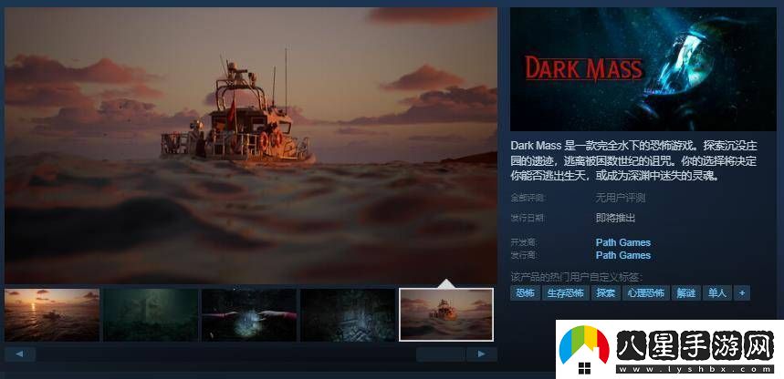Expand more tags with the plus button

click(742, 292)
